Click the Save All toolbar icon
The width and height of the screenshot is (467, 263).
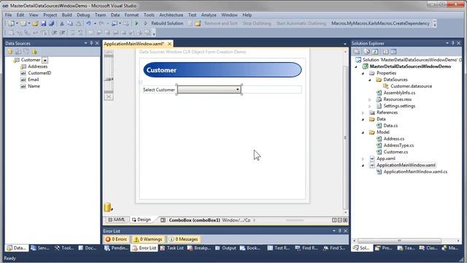51,23
